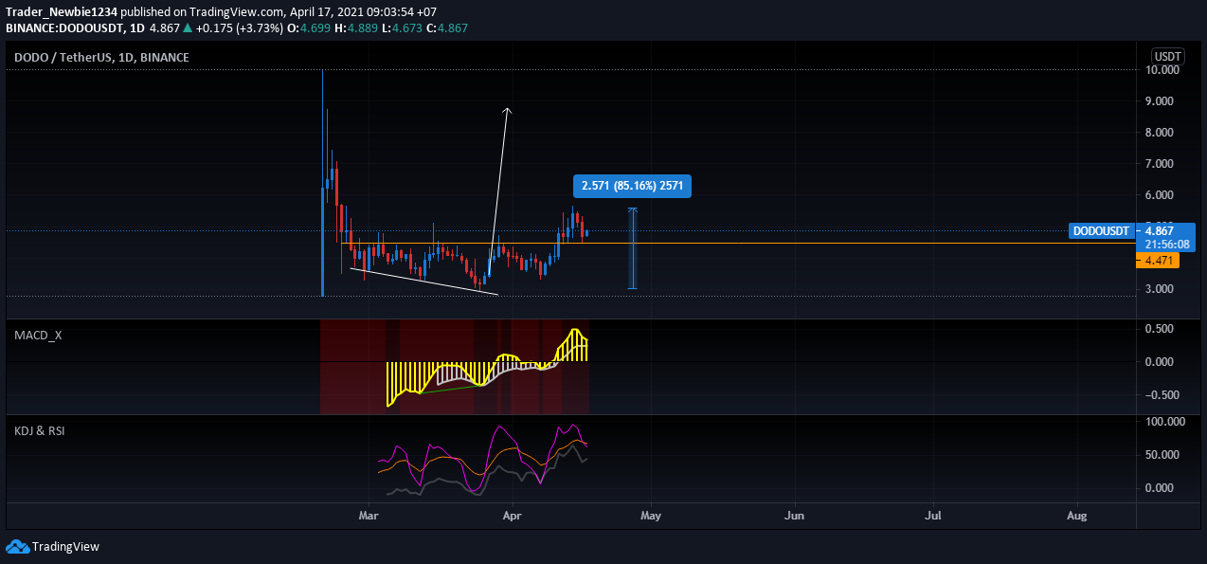1207x564 pixels.
Task: Click the 6.000 price scale value
Action: (1162, 195)
